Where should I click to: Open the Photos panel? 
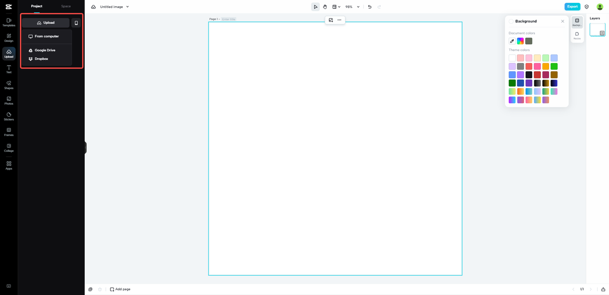click(x=9, y=101)
